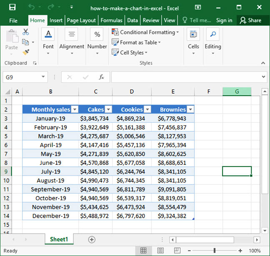Add a new sheet with plus icon
The height and width of the screenshot is (256, 270).
pyautogui.click(x=92, y=239)
